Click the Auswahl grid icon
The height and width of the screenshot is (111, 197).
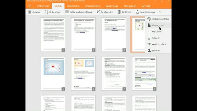30,12
